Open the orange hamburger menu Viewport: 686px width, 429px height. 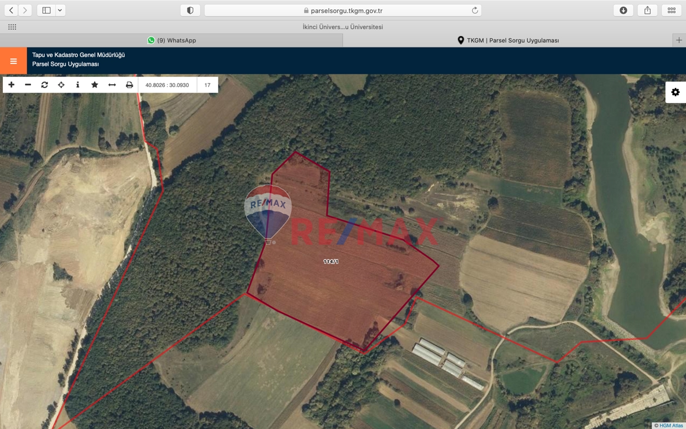(13, 61)
